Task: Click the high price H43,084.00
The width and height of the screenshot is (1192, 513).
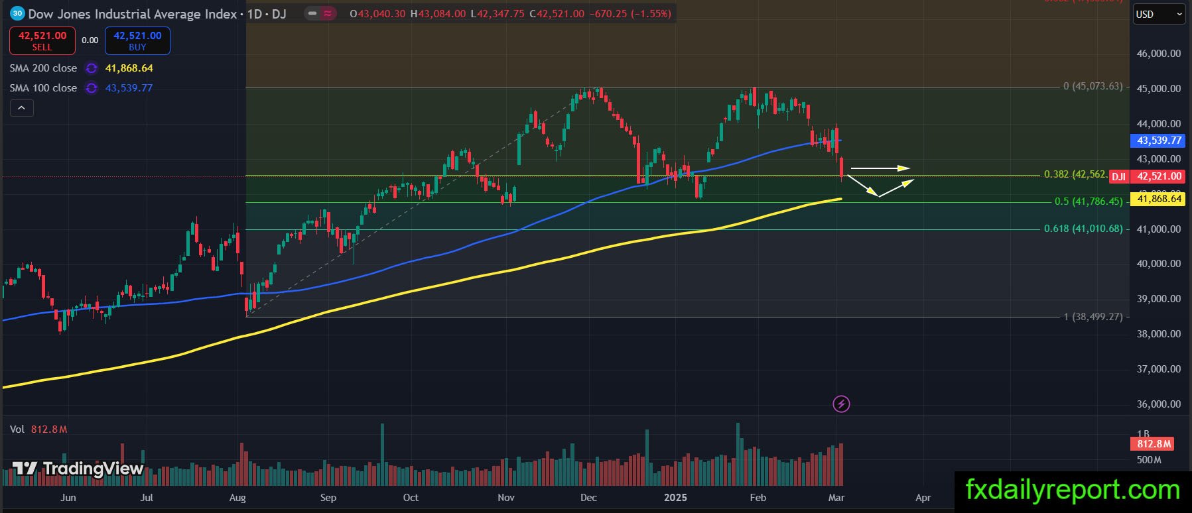Action: tap(438, 14)
